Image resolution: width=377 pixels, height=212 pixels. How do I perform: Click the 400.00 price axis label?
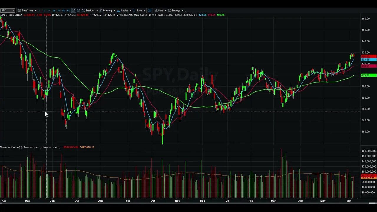click(366, 86)
